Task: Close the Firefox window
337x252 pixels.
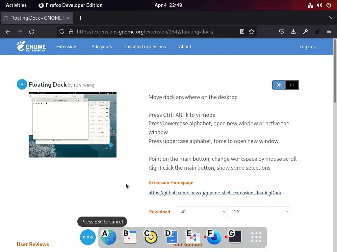Action: pos(331,18)
